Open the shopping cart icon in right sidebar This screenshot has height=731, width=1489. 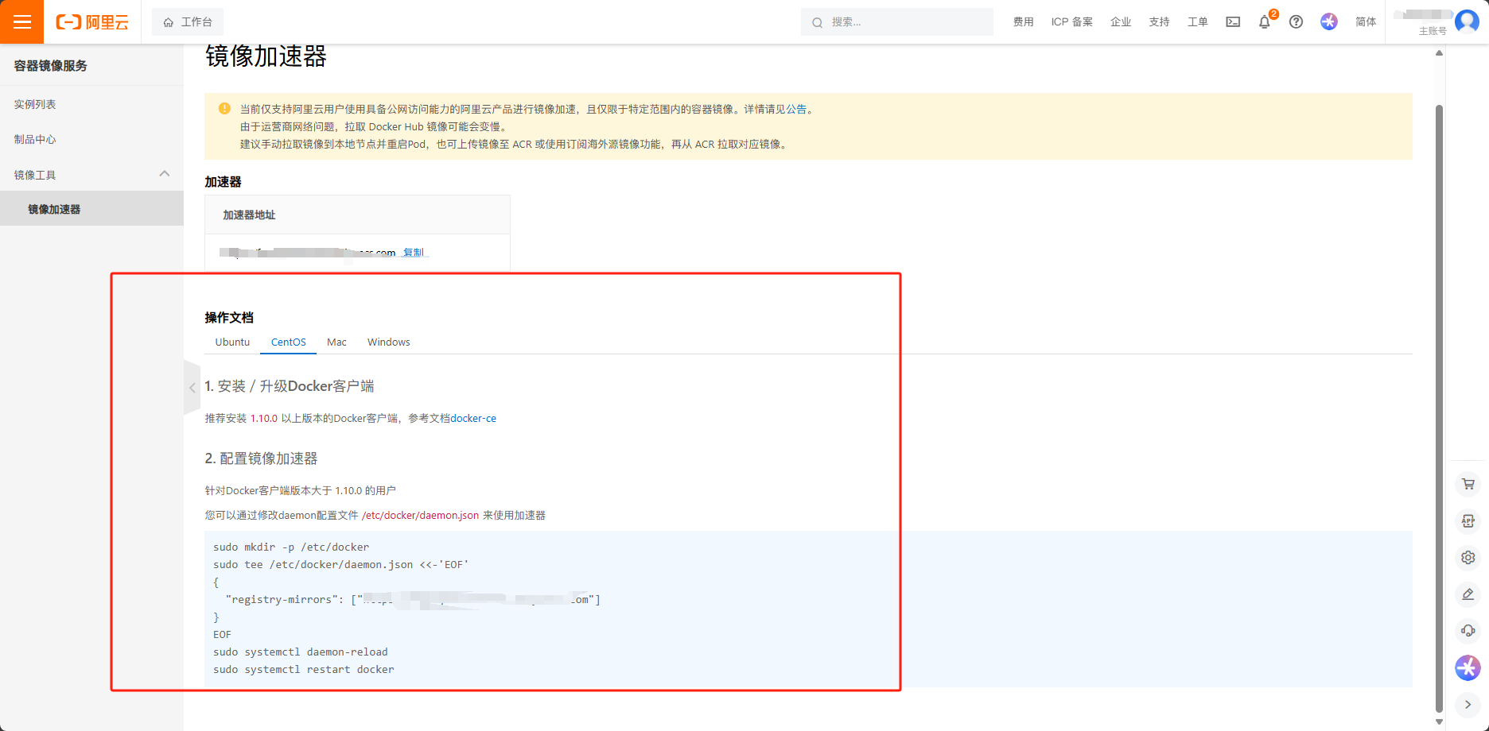click(1468, 484)
